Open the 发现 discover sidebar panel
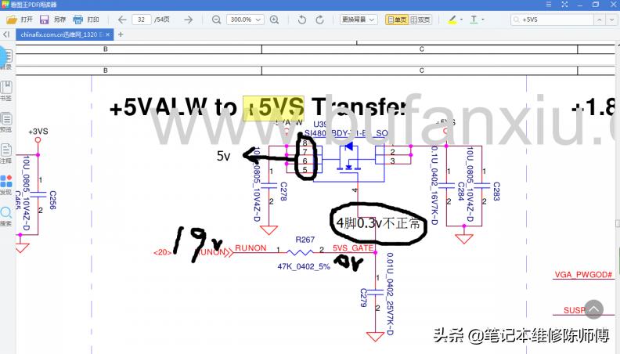This screenshot has width=620, height=354. (6, 185)
